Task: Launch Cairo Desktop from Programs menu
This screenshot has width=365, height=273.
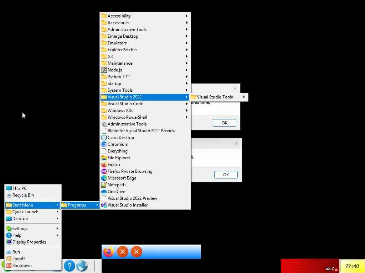Action: point(145,138)
